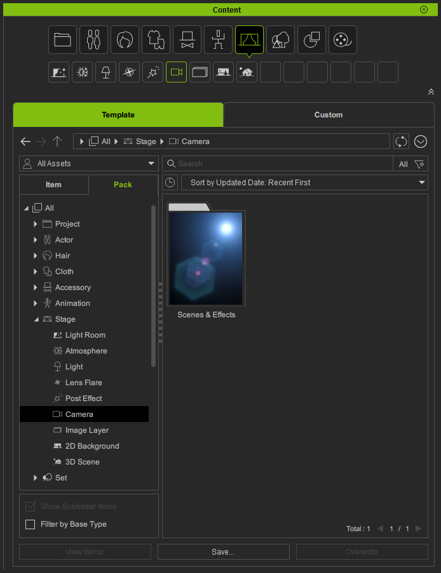Select the Prop shapes category icon

[x=311, y=39]
